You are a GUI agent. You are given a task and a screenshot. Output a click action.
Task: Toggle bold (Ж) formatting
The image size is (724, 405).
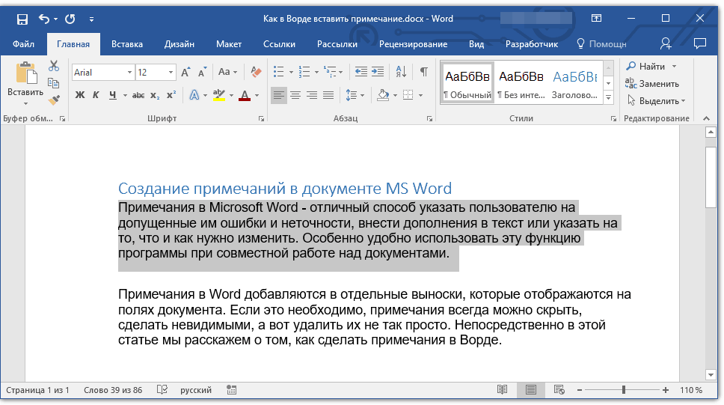pos(80,95)
